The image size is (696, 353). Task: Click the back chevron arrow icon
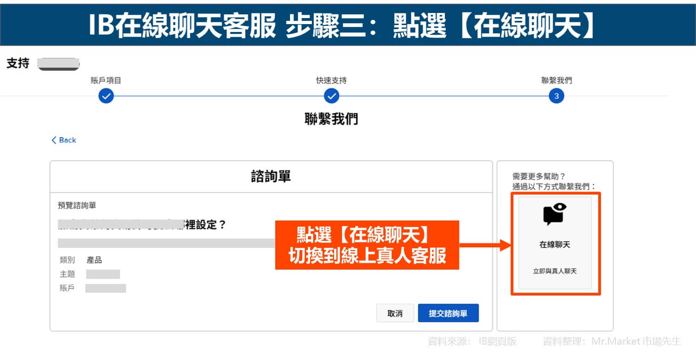pos(54,140)
